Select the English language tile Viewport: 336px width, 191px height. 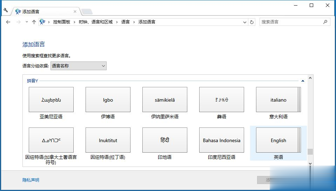[x=278, y=140]
